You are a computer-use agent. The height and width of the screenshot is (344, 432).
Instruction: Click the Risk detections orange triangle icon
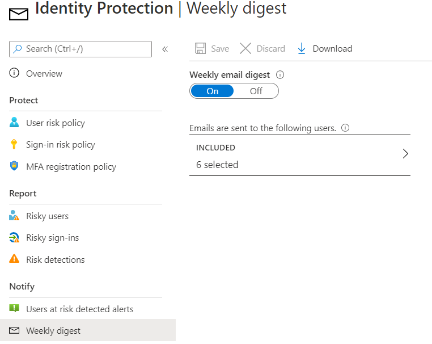coord(14,259)
